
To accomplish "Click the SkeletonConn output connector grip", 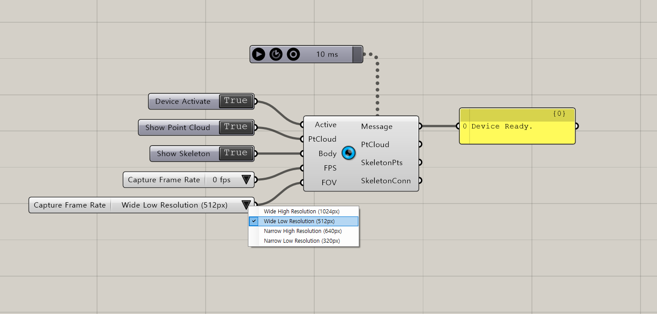I will point(420,181).
